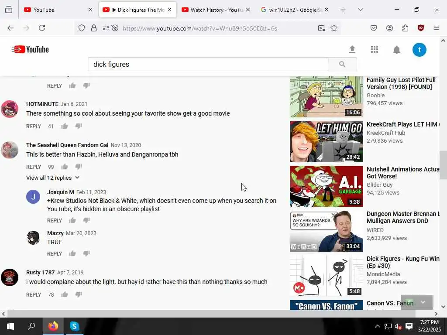Click the search magnifier button
447x335 pixels.
(342, 65)
